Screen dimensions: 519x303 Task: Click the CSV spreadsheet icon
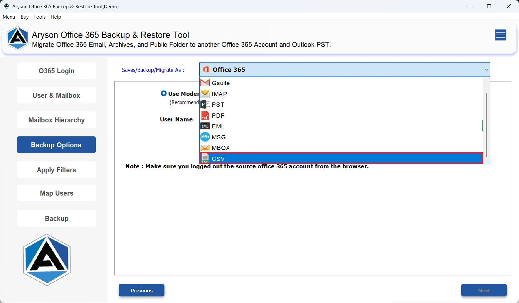[205, 159]
